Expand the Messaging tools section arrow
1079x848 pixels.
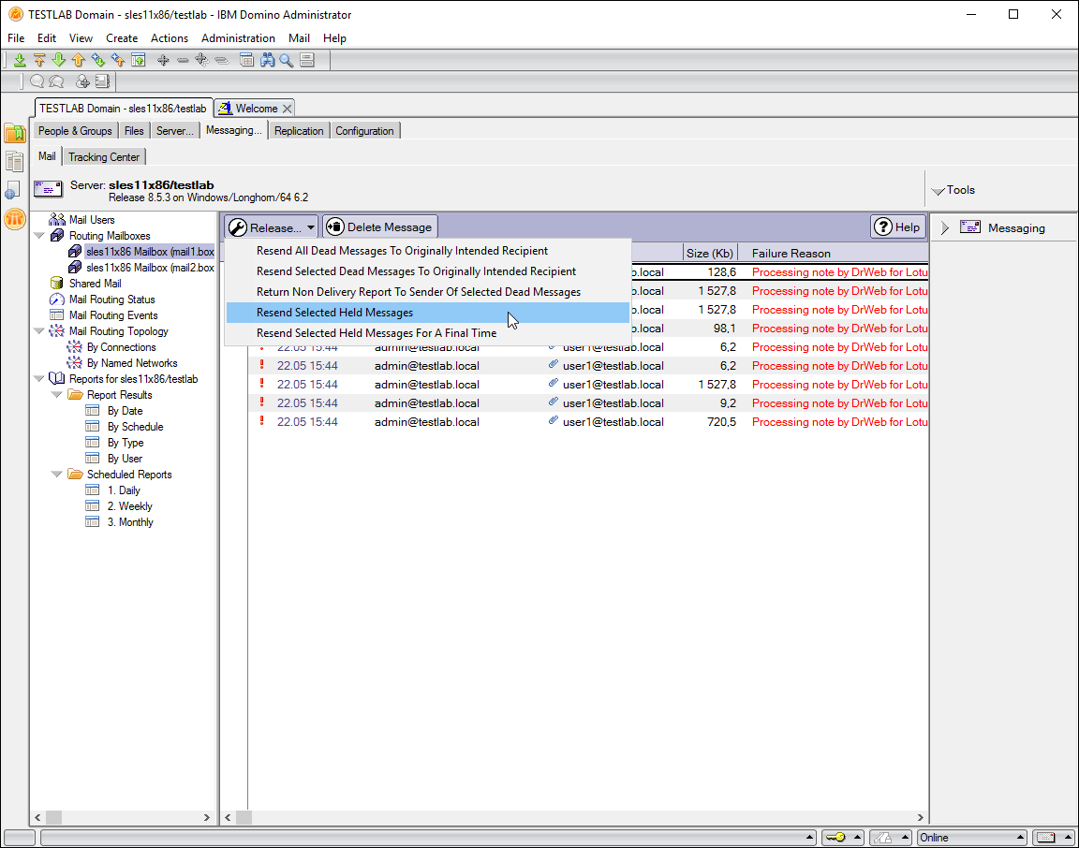(945, 228)
